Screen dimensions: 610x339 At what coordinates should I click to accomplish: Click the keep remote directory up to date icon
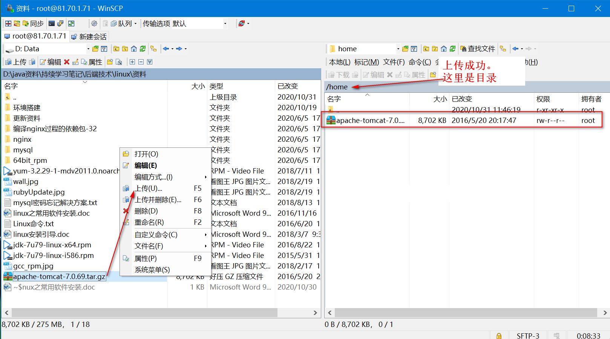[71, 24]
